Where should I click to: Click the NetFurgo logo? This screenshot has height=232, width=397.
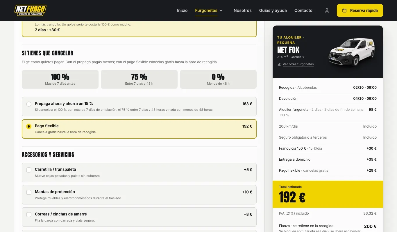pyautogui.click(x=31, y=10)
